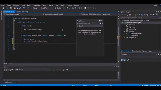161x90 pixels.
Task: Click the bookmark icon in the toolbar
Action: tap(85, 8)
